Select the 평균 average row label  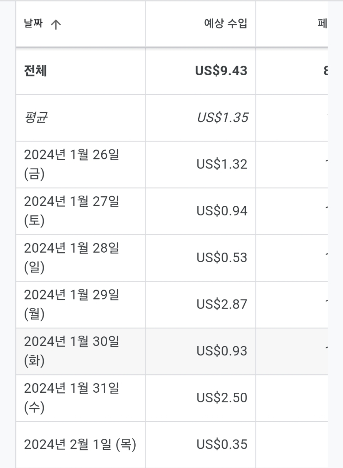[x=35, y=118]
